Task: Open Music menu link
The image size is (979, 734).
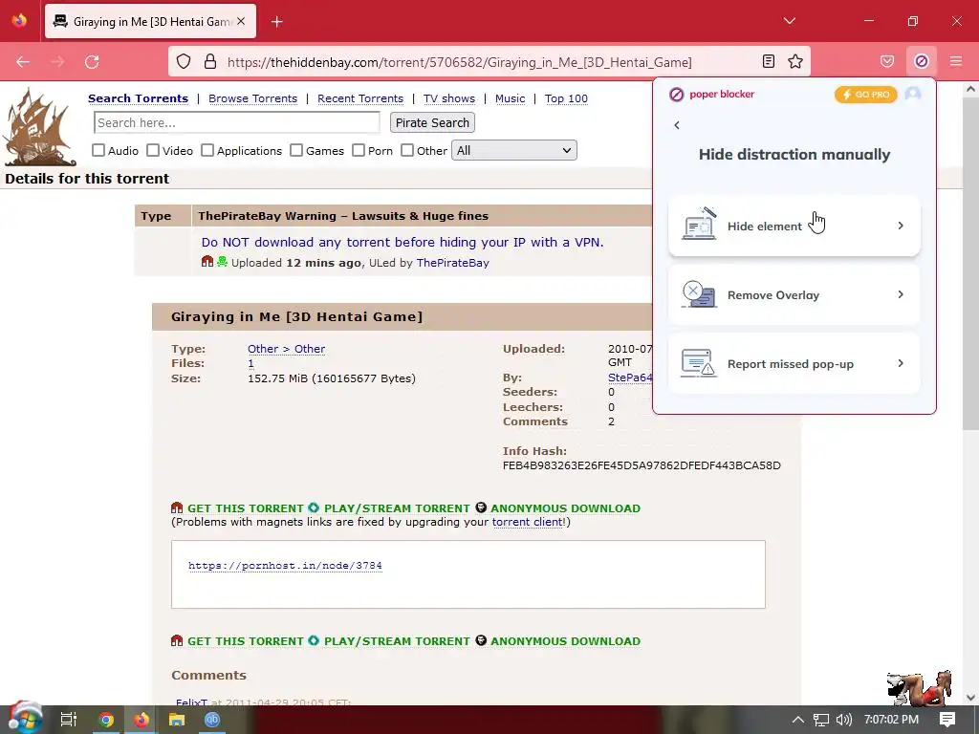Action: (511, 98)
